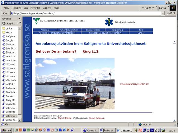This screenshot has height=133, width=178.
Task: Click the Sahlgrenska Universitetssjukhuset logo
Action: point(59,21)
